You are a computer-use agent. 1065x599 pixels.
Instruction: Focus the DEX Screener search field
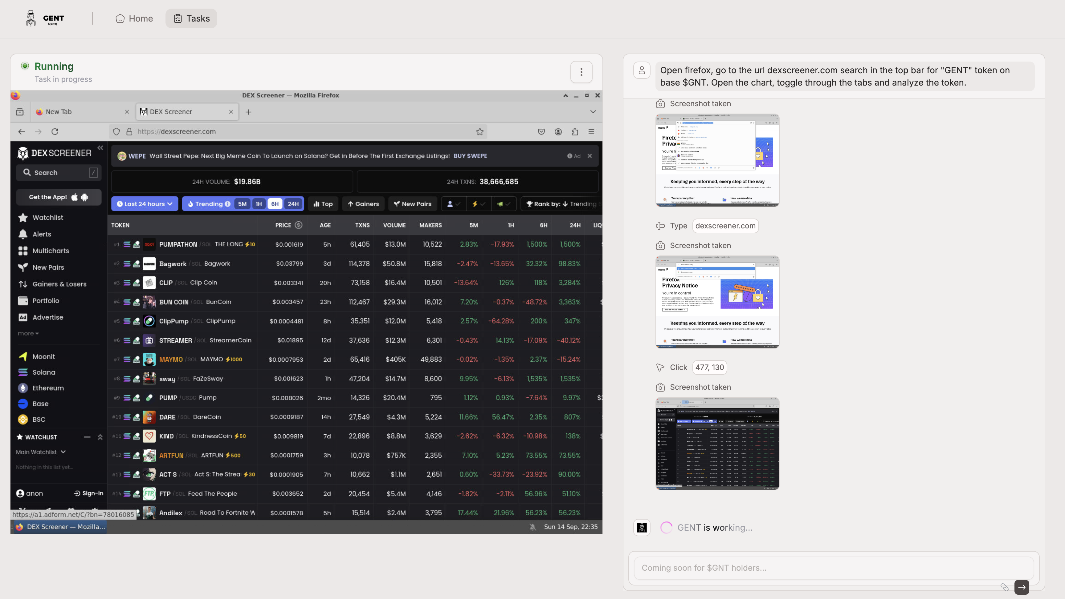tap(58, 173)
